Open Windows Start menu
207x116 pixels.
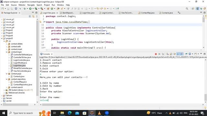[4, 113]
